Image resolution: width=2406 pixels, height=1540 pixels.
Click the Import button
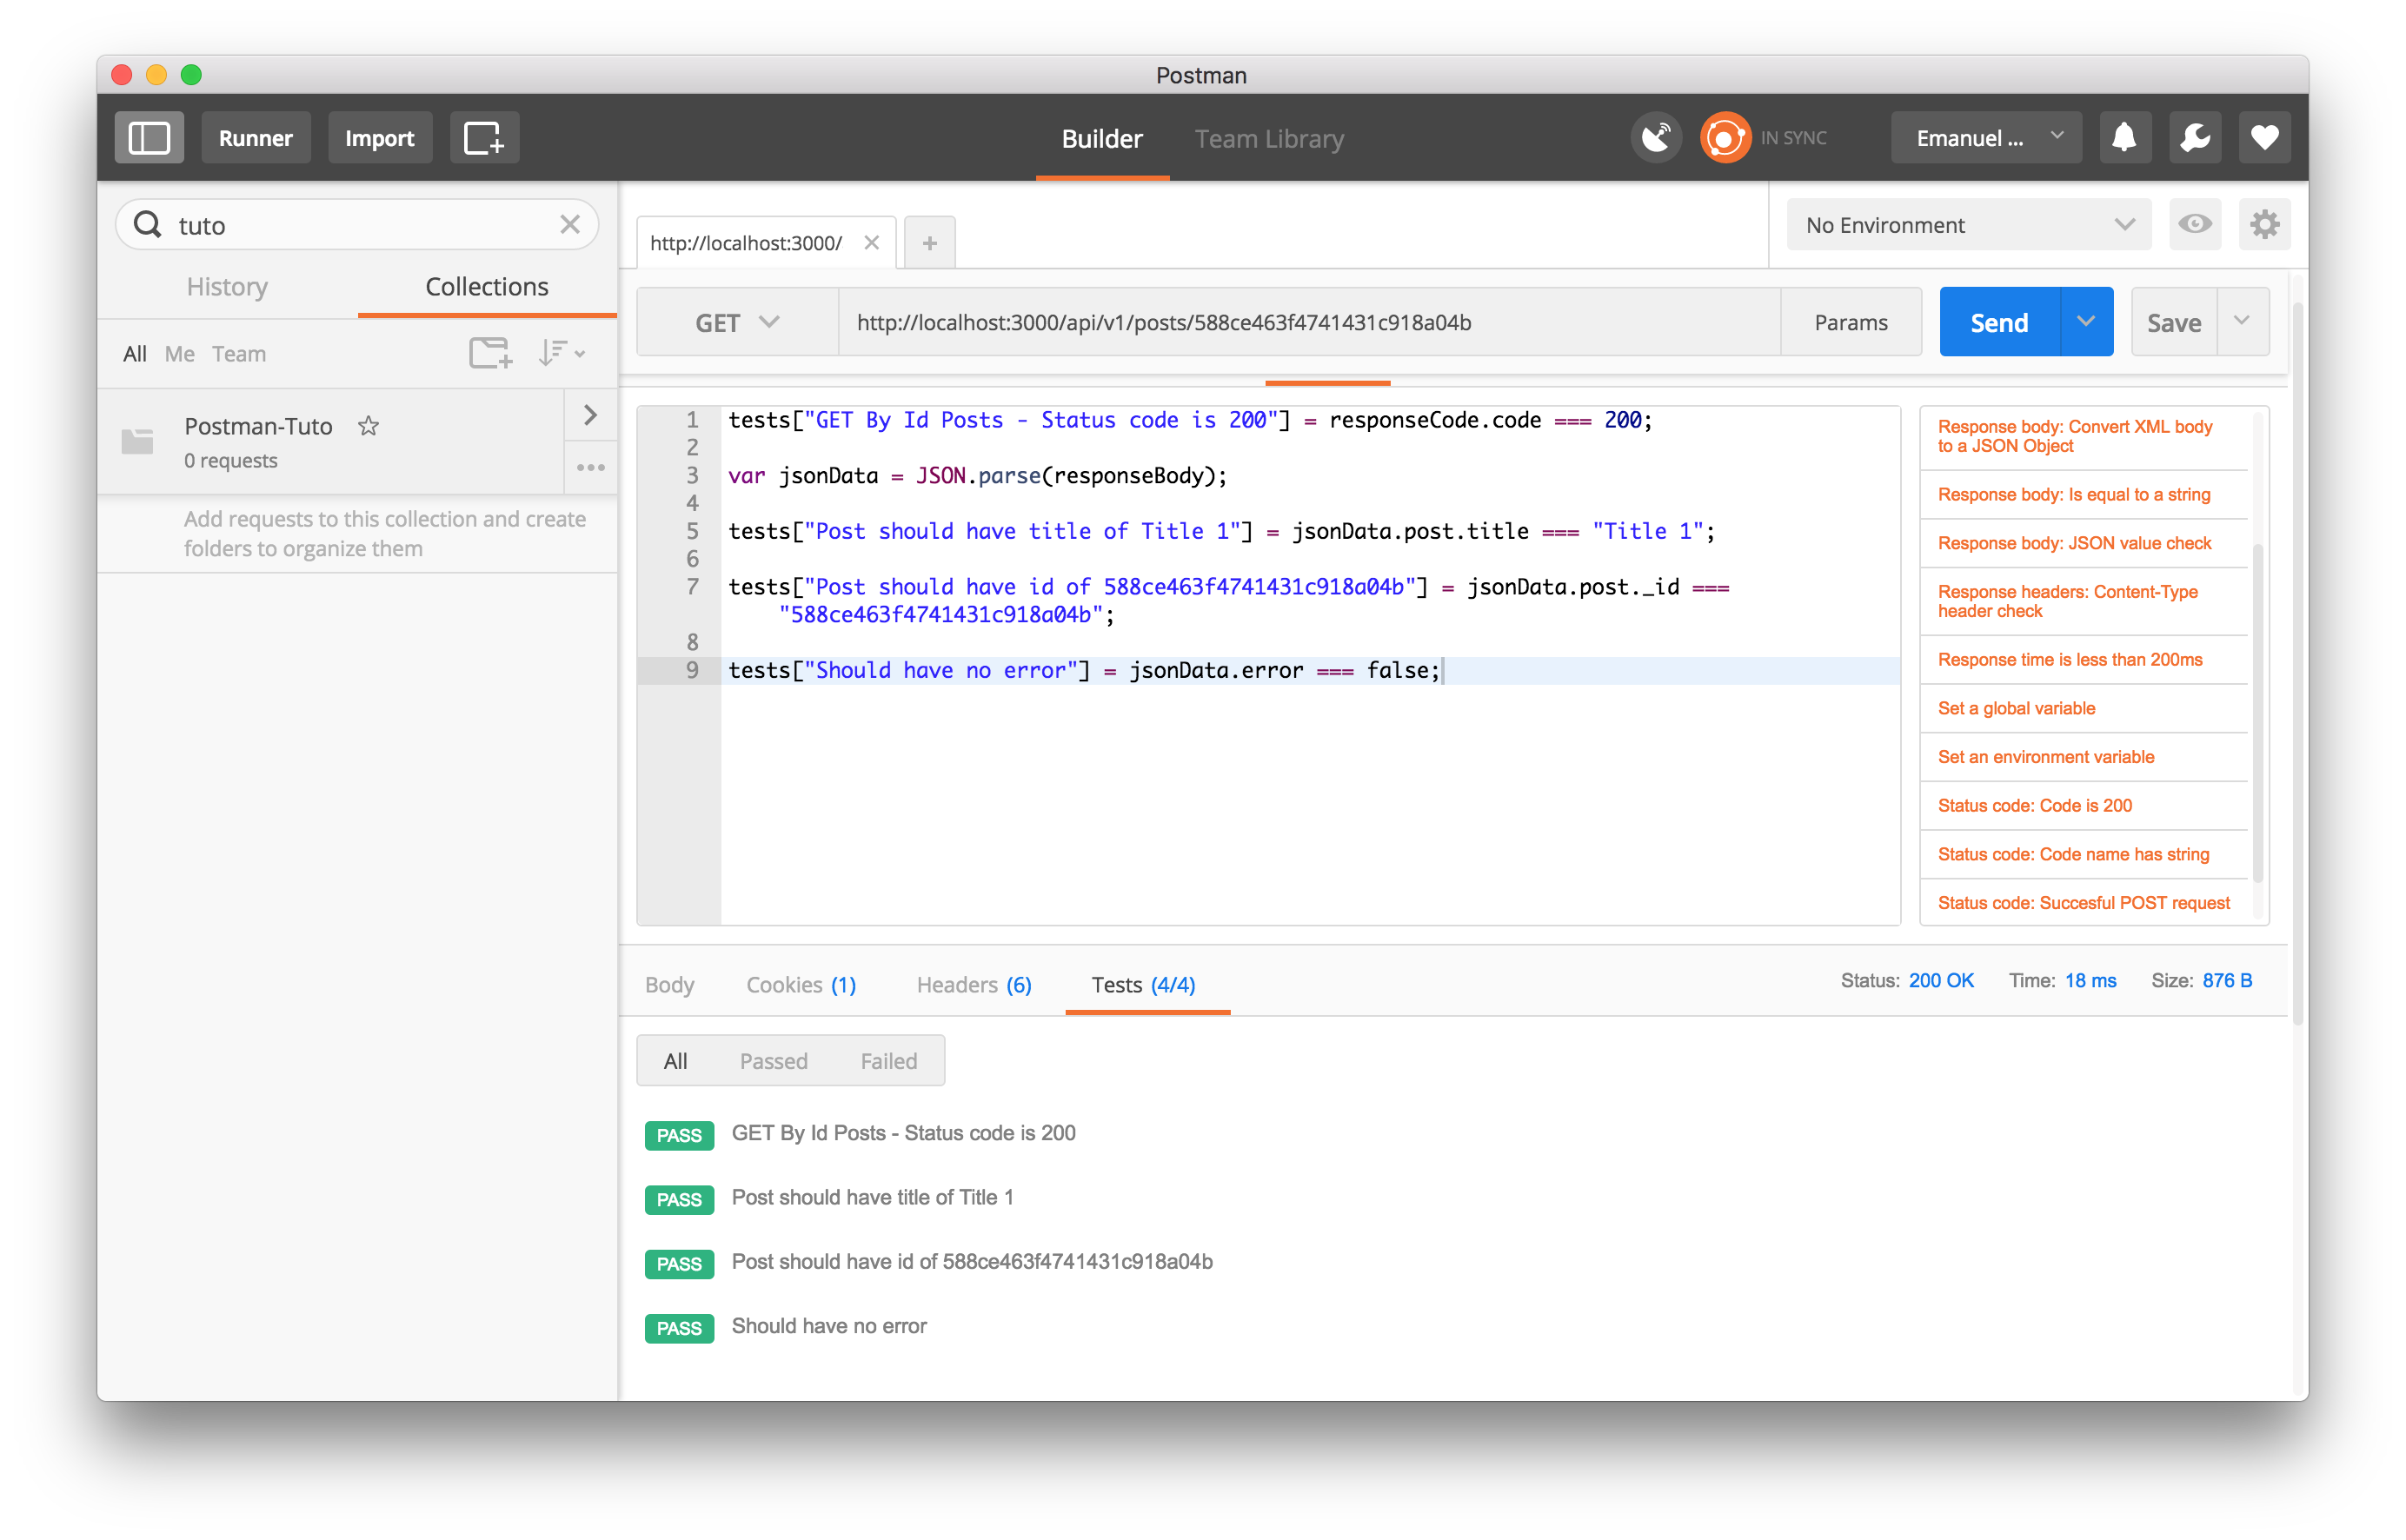380,138
